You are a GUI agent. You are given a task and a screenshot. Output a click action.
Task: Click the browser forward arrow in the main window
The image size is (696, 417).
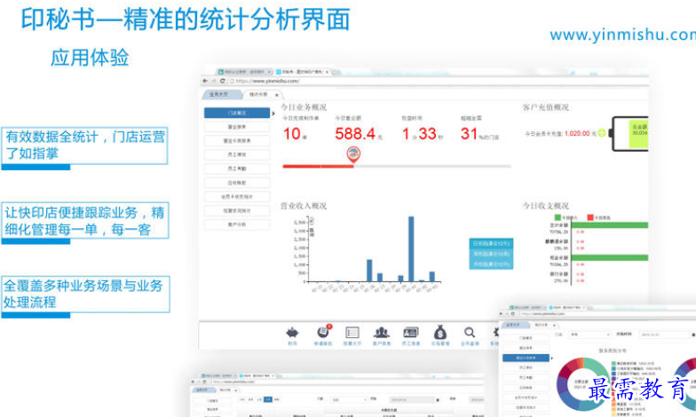pos(213,81)
